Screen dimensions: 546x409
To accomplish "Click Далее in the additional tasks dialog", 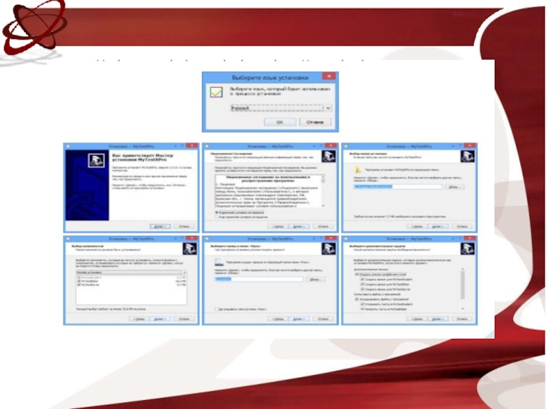I will coord(437,318).
